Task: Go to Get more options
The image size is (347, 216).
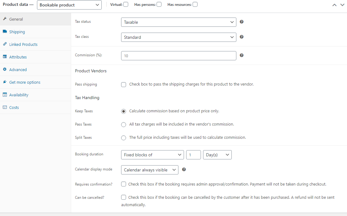Action: coord(25,82)
